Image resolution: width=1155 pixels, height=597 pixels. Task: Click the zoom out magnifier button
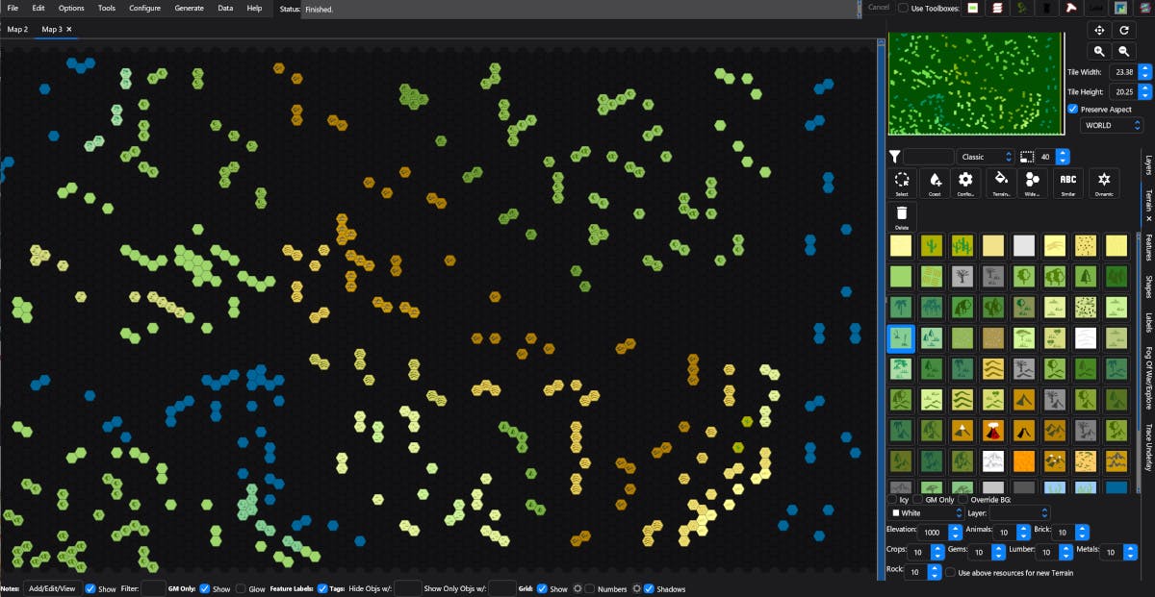click(1123, 51)
